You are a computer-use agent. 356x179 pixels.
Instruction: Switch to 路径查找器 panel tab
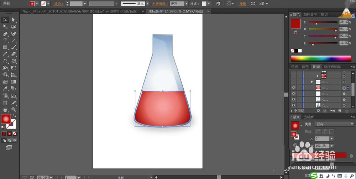[332, 67]
